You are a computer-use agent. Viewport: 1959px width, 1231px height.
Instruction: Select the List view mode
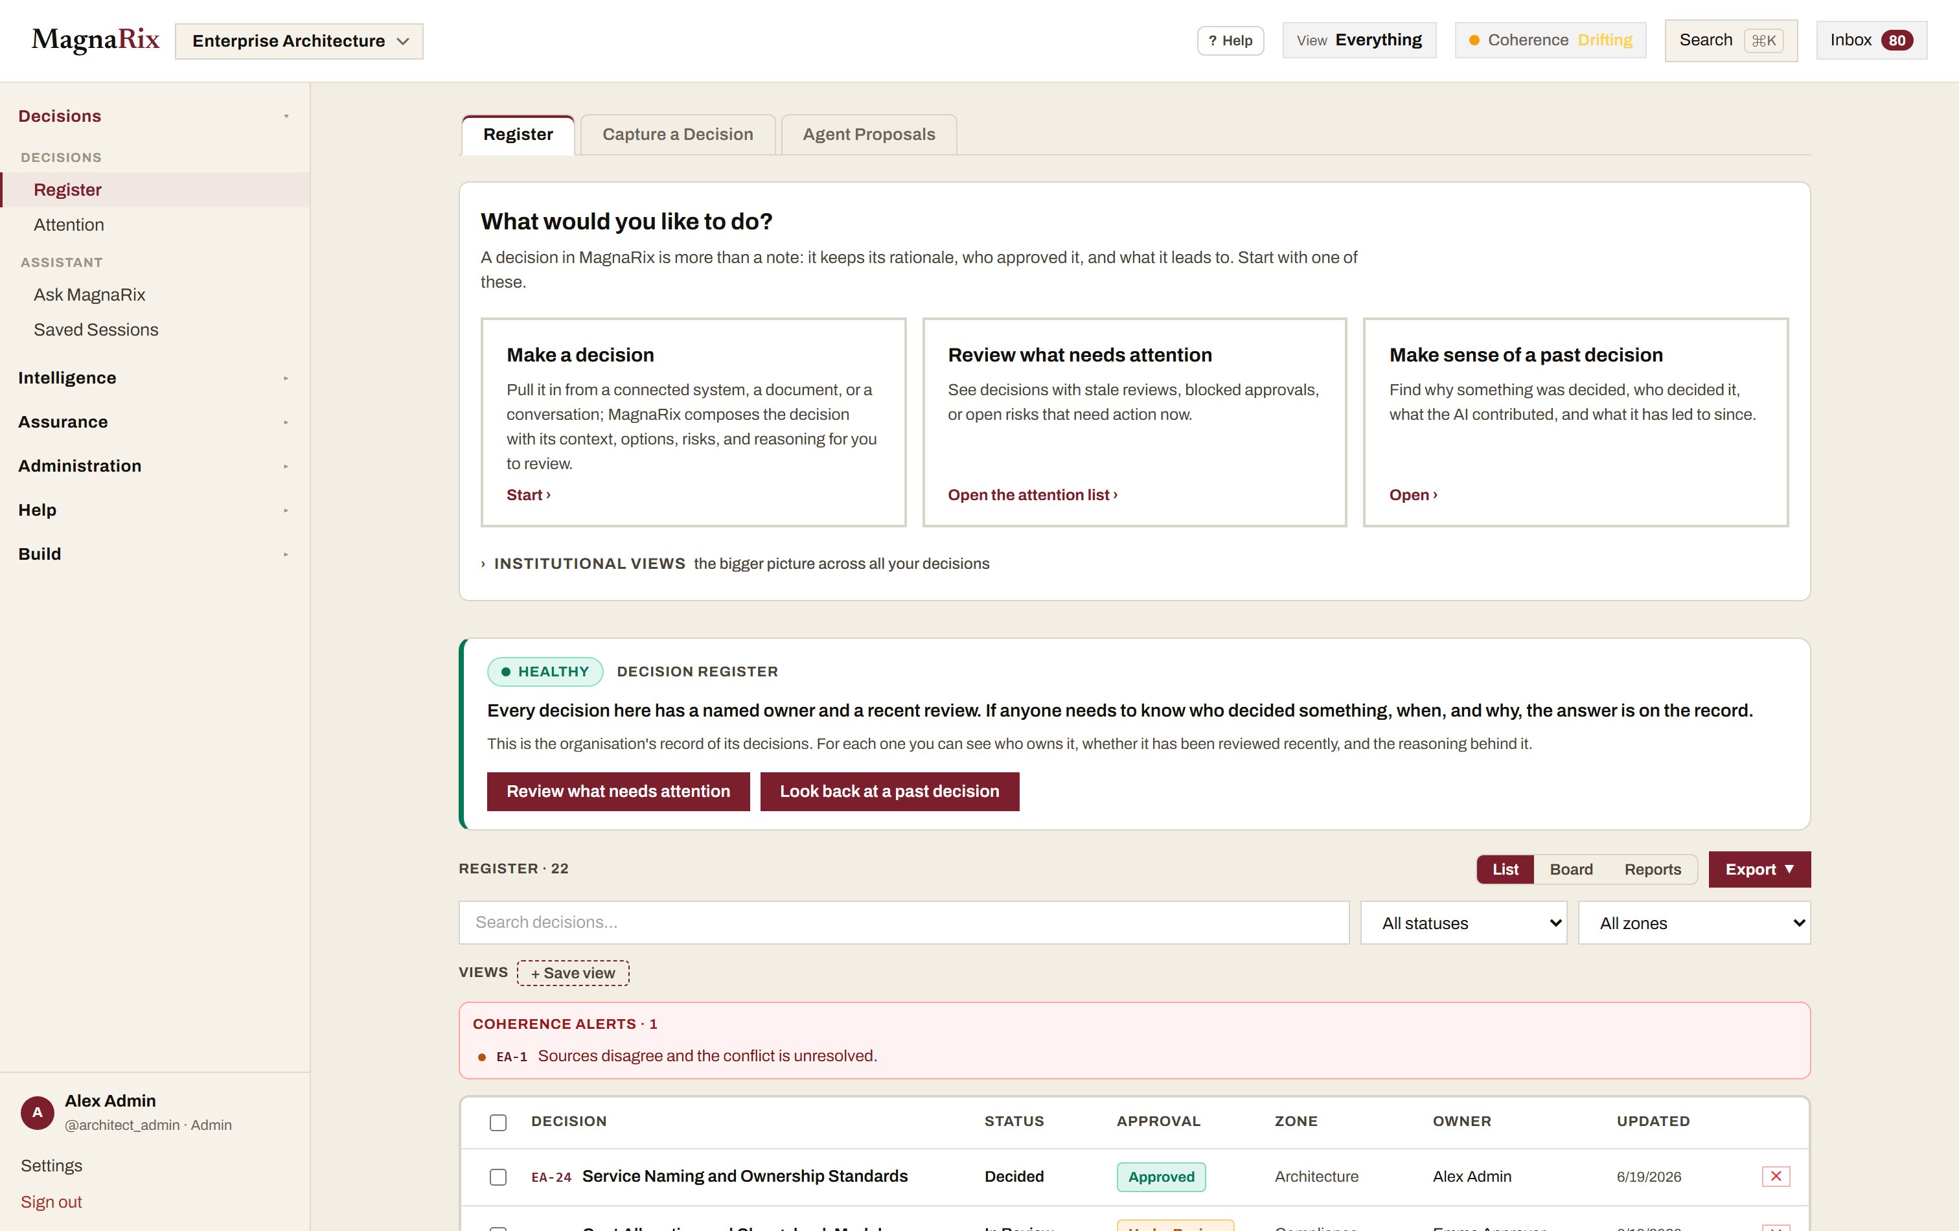coord(1505,869)
